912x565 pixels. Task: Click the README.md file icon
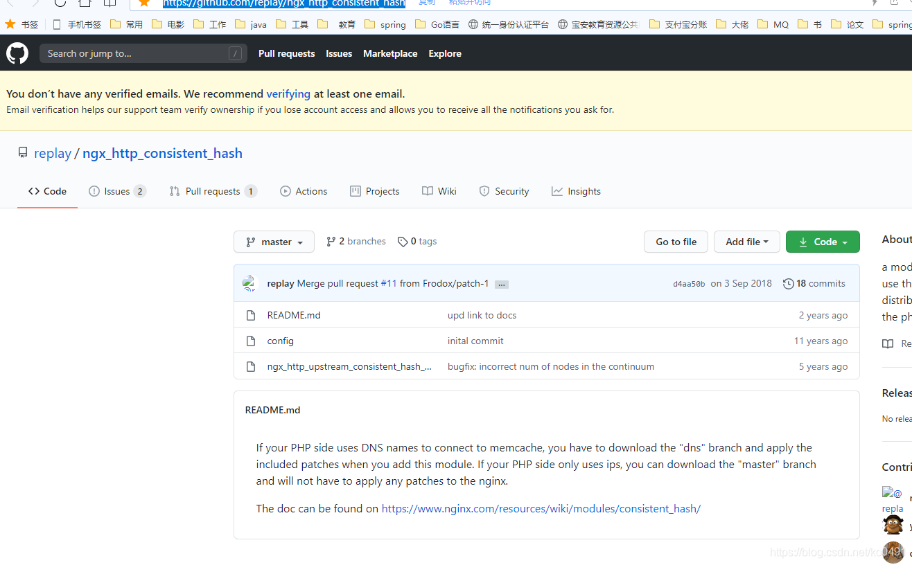tap(251, 315)
